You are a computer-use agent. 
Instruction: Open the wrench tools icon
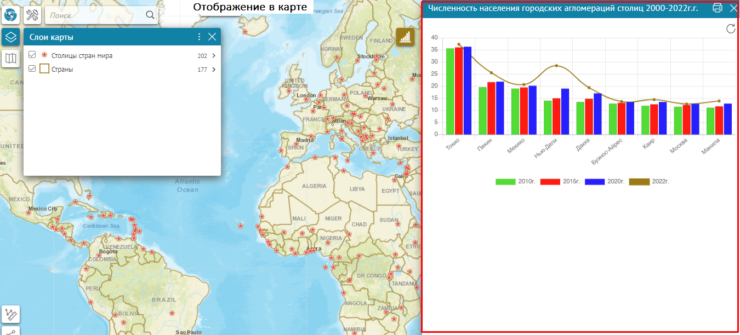tap(32, 15)
